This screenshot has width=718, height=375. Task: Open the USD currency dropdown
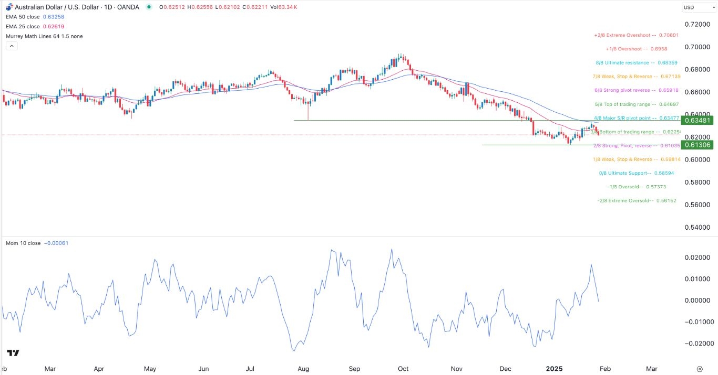tap(698, 7)
